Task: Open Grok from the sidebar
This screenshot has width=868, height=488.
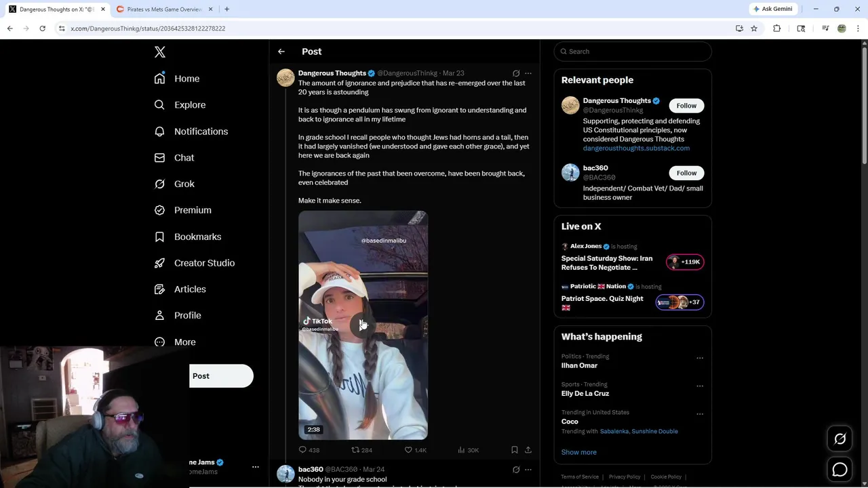Action: [174, 184]
